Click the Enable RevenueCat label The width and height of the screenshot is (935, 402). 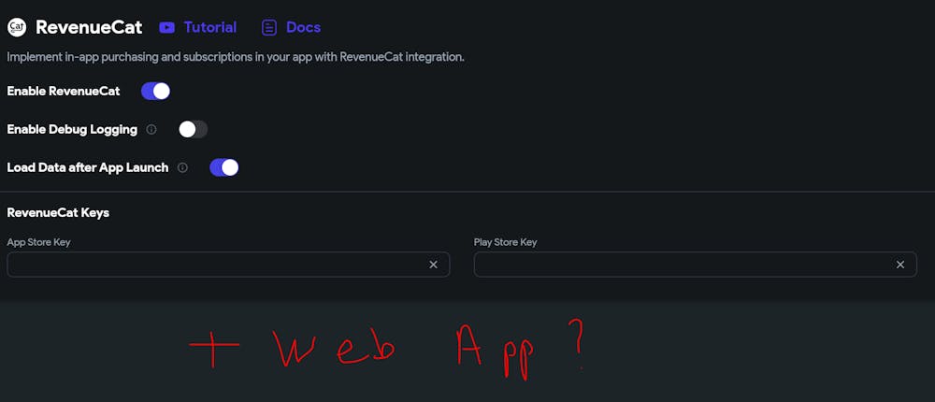[x=64, y=92]
